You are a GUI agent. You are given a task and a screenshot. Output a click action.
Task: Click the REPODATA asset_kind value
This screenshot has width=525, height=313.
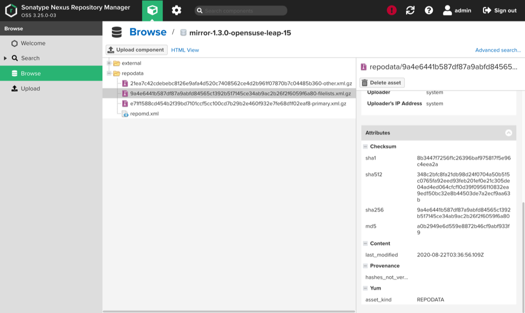pyautogui.click(x=430, y=300)
